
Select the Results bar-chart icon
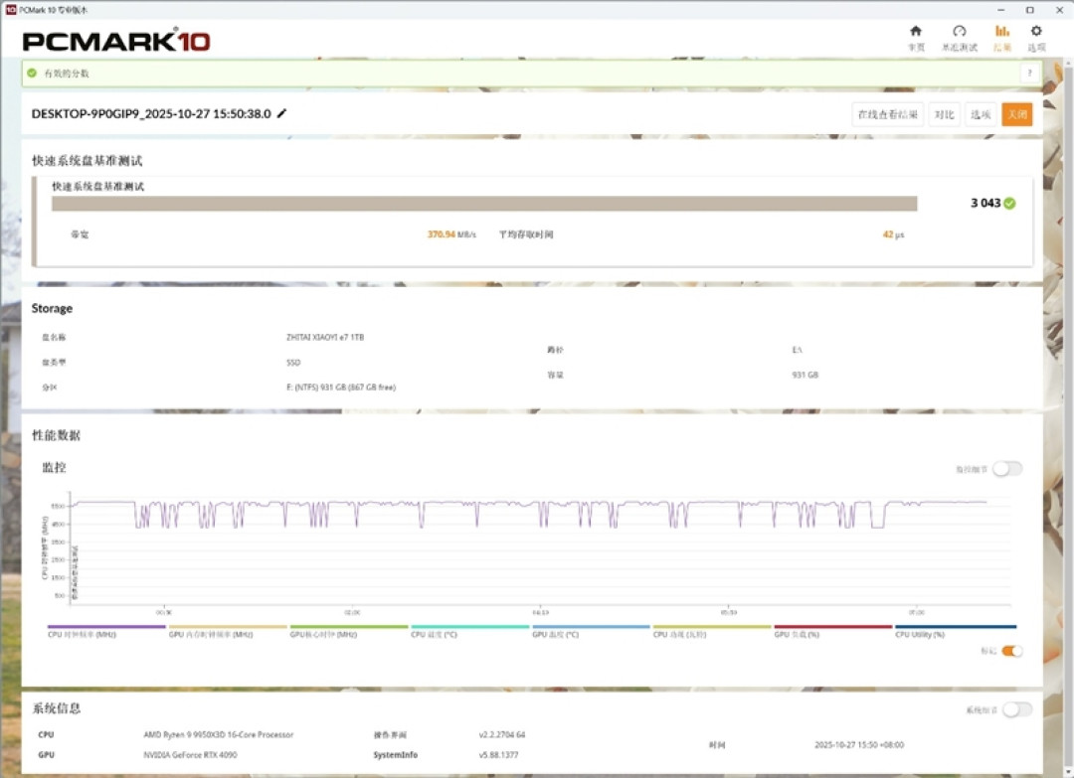[1002, 32]
